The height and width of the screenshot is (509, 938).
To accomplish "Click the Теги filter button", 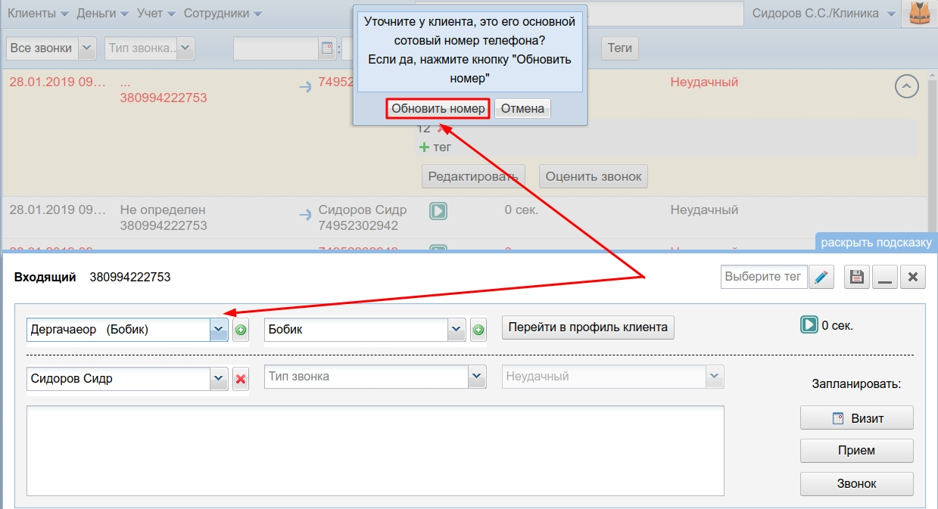I will click(x=620, y=48).
